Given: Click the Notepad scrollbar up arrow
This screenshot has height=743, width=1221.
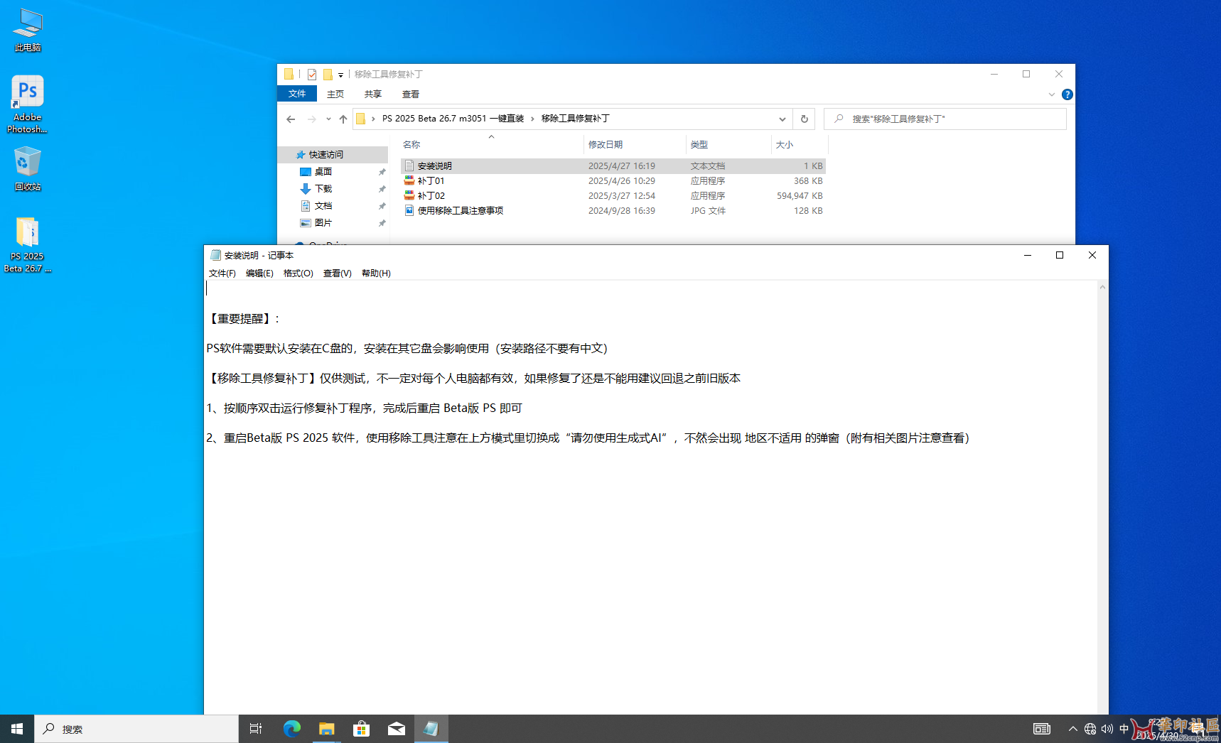Looking at the screenshot, I should 1102,287.
